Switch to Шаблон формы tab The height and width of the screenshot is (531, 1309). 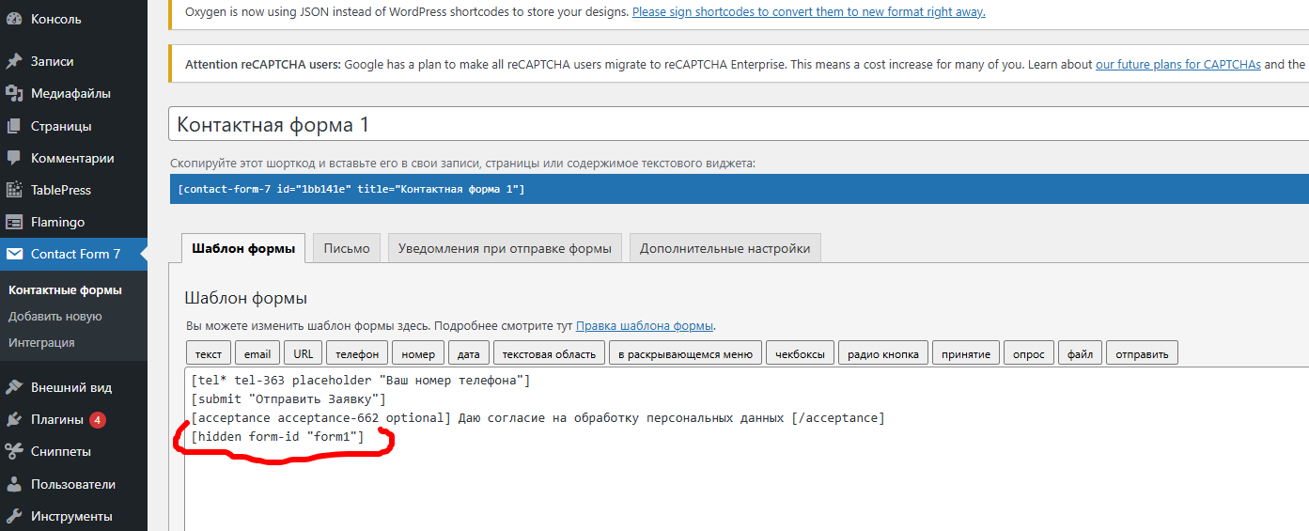(243, 248)
